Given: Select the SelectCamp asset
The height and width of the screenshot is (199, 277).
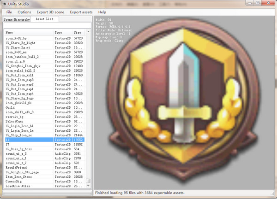Looking at the screenshot, I should (45, 121).
